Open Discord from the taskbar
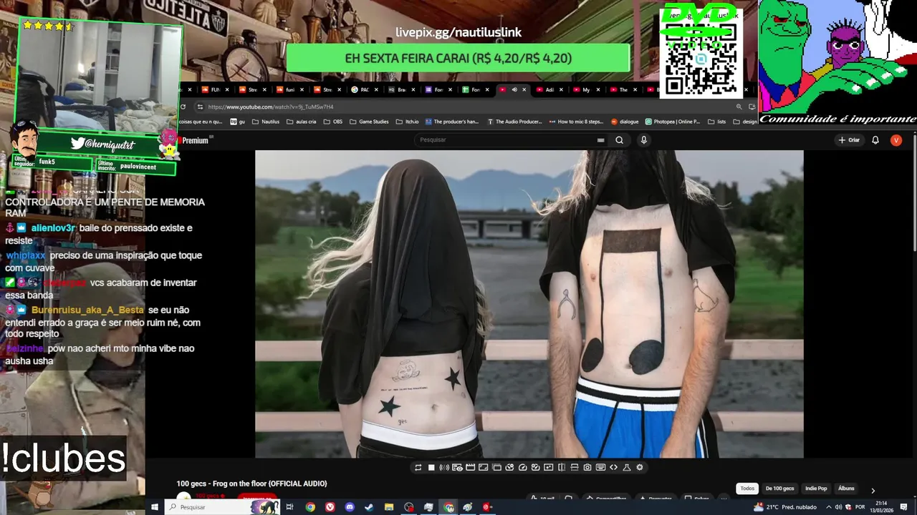 350,507
